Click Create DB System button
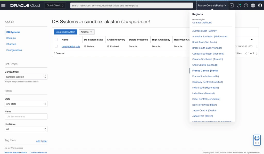This screenshot has width=264, height=154. [x=65, y=32]
